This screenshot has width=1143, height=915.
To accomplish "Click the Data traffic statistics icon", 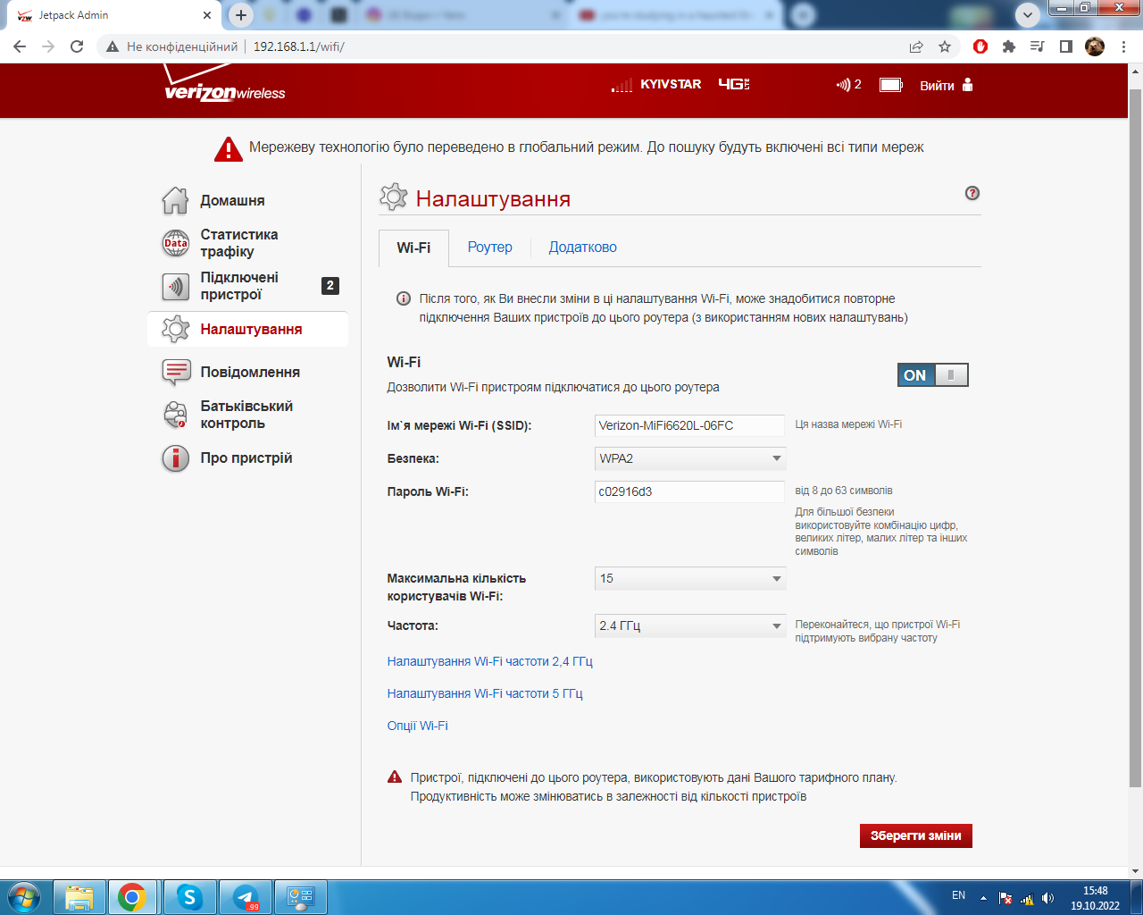I will (175, 243).
